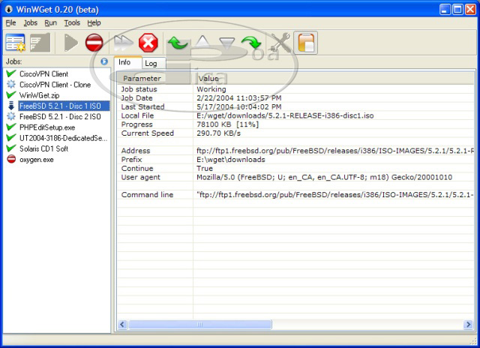Select the oxygen.exe job
The height and width of the screenshot is (348, 480).
tap(36, 159)
